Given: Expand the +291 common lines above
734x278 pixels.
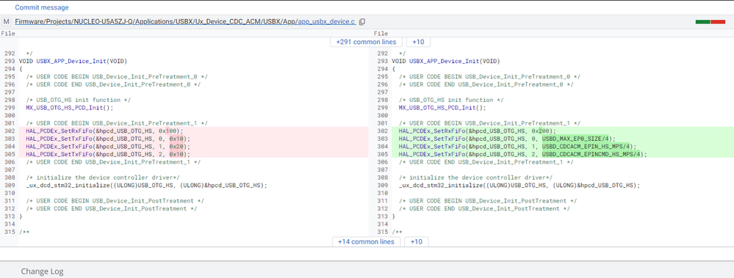Looking at the screenshot, I should (366, 42).
